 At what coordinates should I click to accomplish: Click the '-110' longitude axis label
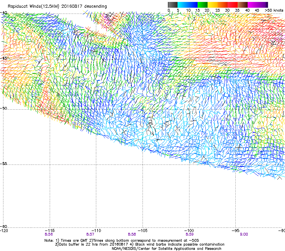[96, 231]
